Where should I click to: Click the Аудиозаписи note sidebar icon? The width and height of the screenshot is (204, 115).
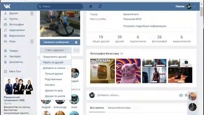click(x=5, y=30)
